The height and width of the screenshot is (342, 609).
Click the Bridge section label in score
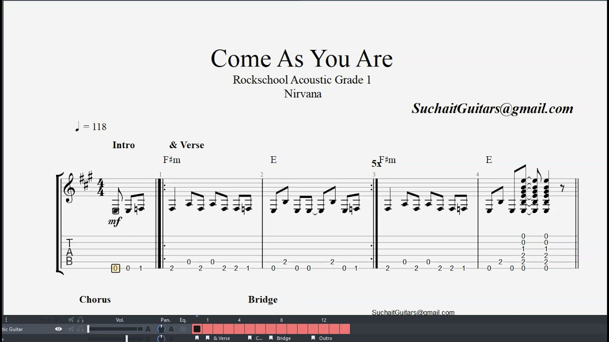263,299
